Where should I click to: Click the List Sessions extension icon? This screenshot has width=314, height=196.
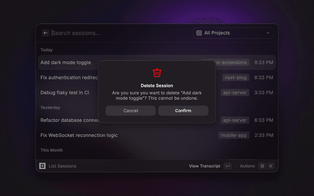coord(43,166)
